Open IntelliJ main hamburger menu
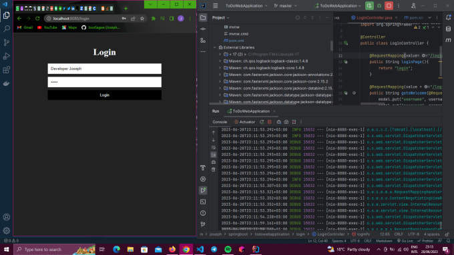 pyautogui.click(x=216, y=5)
